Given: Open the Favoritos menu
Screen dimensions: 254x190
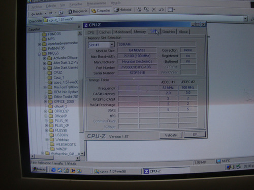Looking at the screenshot, I should coord(76,4).
